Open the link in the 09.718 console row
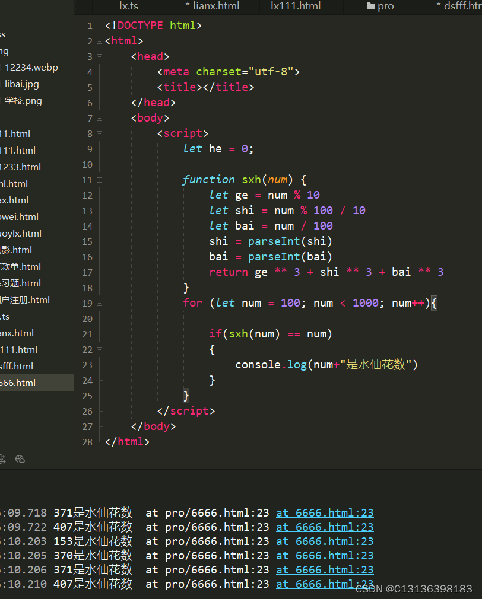Image resolution: width=482 pixels, height=599 pixels. click(x=325, y=512)
